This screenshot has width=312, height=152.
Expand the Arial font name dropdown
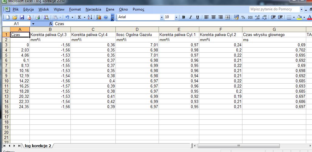[162, 17]
